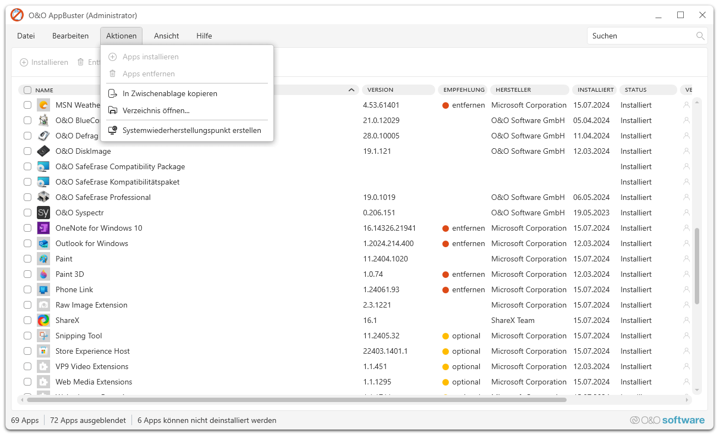Click the OneNote for Windows 10 icon
The height and width of the screenshot is (435, 719).
pos(43,228)
